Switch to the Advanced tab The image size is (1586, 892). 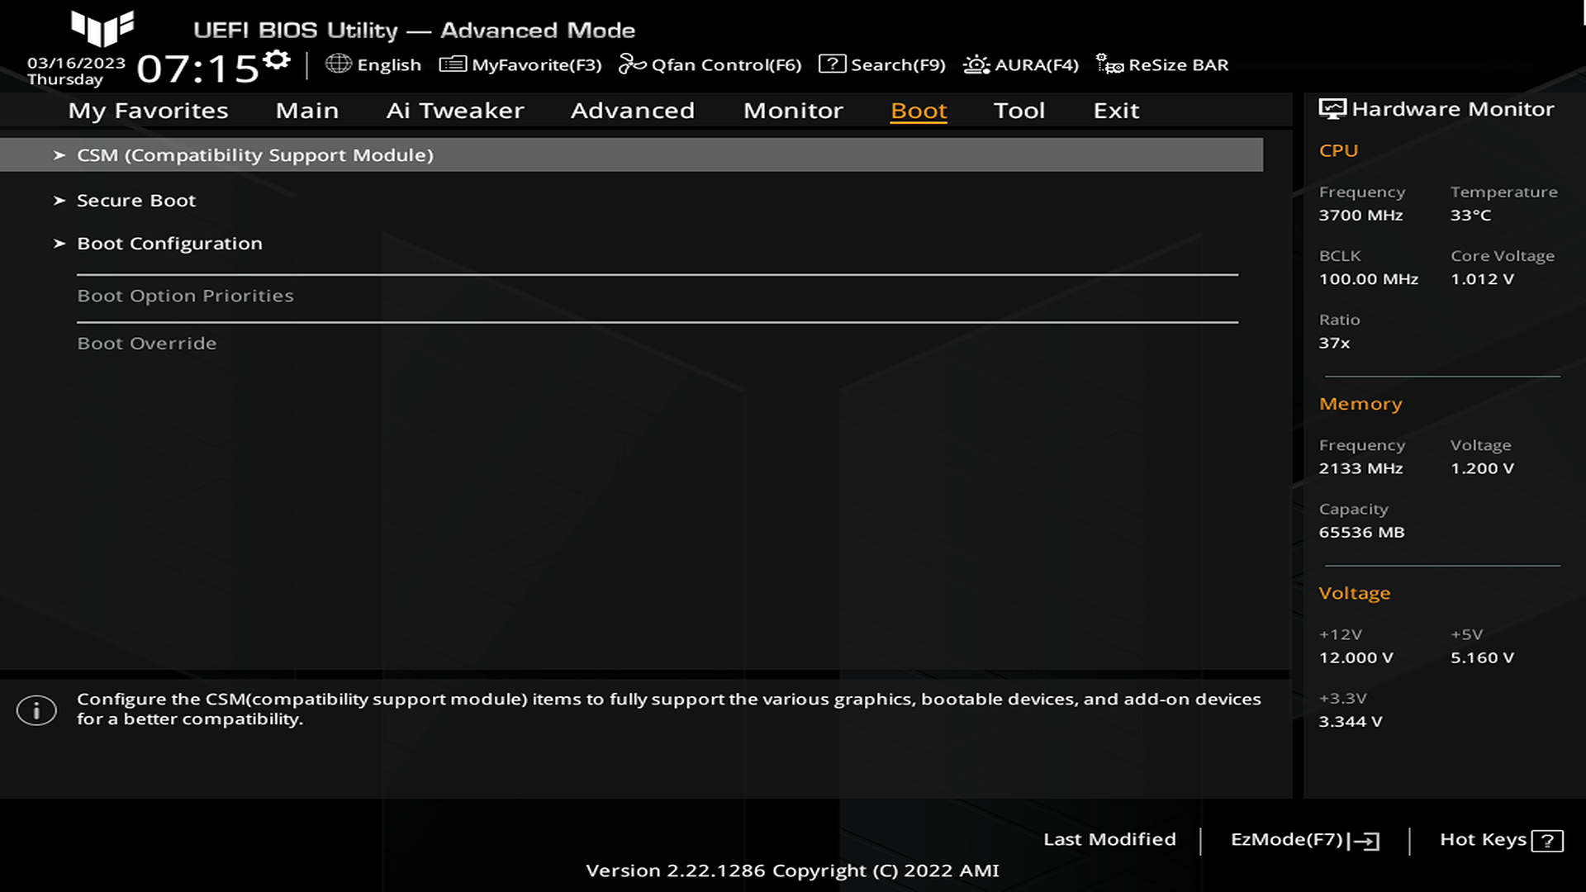point(633,111)
